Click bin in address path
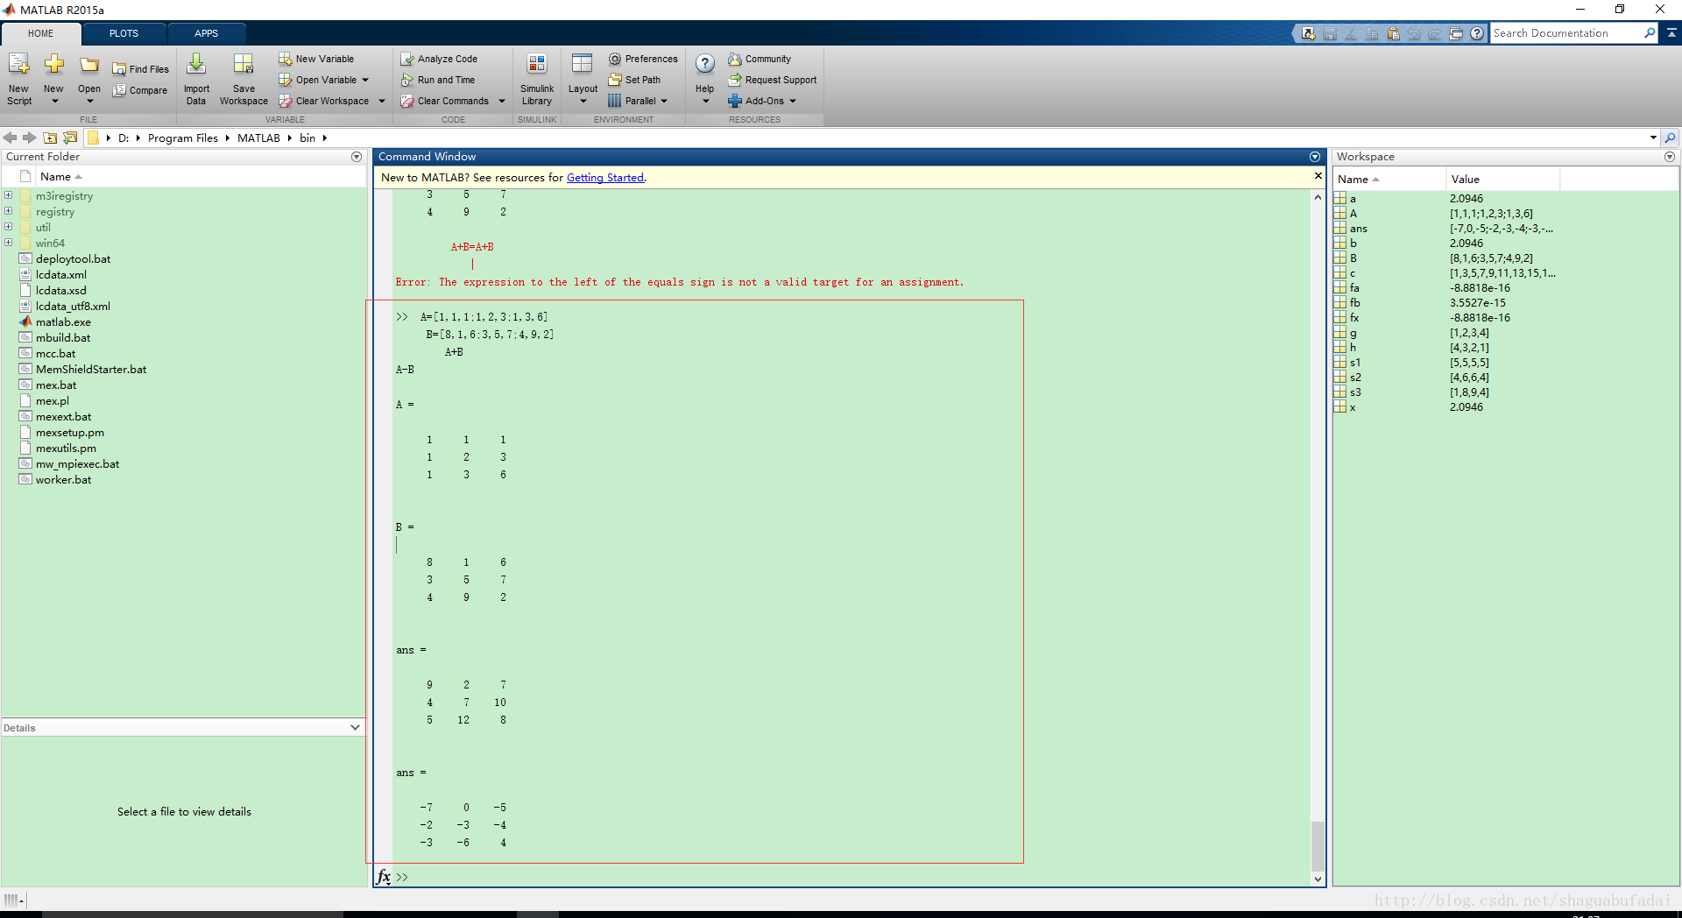The width and height of the screenshot is (1682, 918). [x=307, y=138]
